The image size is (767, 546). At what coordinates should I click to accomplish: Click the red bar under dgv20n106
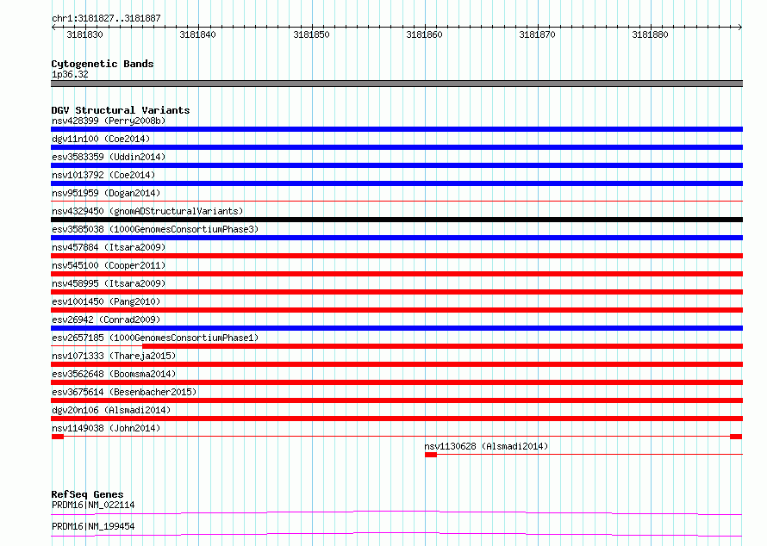(x=396, y=419)
